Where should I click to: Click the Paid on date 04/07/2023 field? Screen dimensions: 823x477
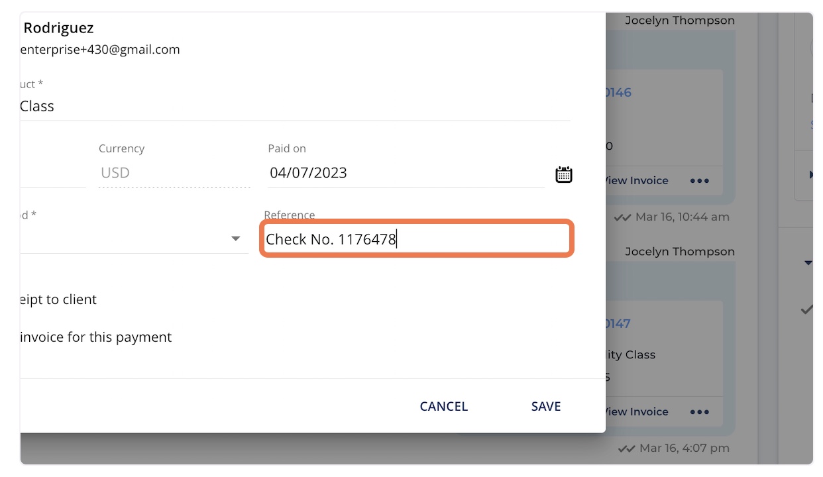pos(406,173)
